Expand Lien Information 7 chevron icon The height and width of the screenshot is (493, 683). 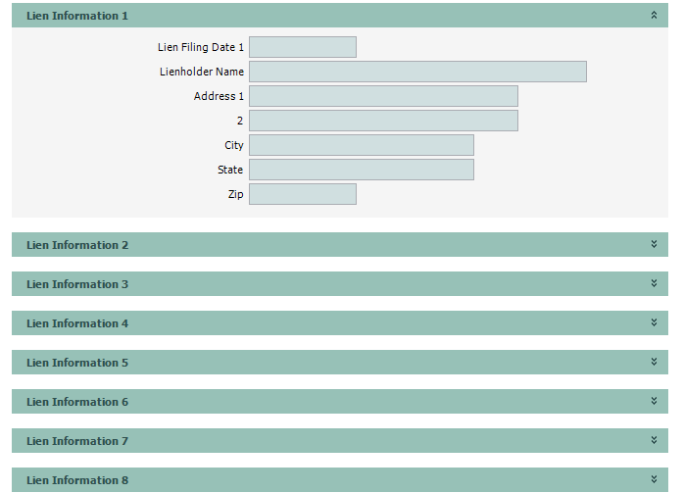pos(654,441)
